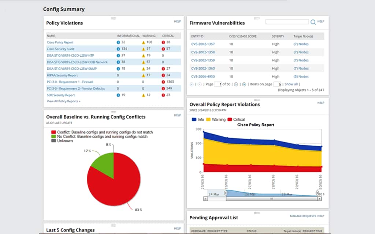Click HELP on the Firmware Vulnerabilities panel
375x234 pixels.
pos(321,21)
